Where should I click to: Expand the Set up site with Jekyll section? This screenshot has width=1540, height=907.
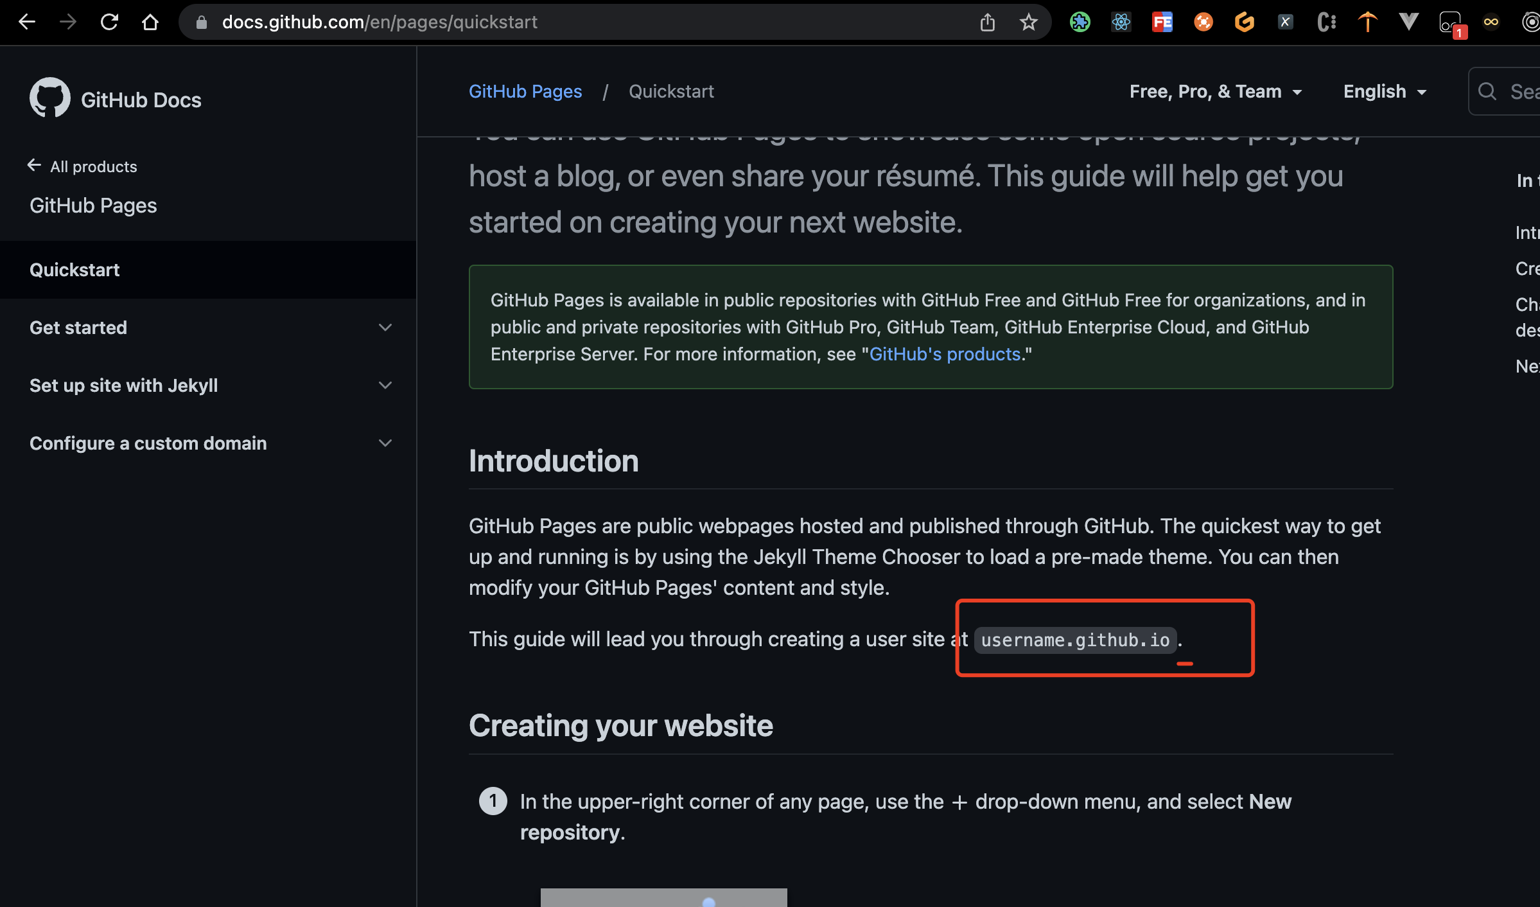coord(385,385)
